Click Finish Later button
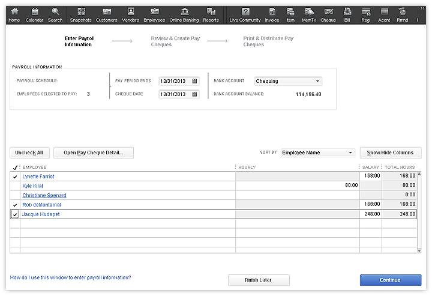The height and width of the screenshot is (296, 432). (259, 280)
